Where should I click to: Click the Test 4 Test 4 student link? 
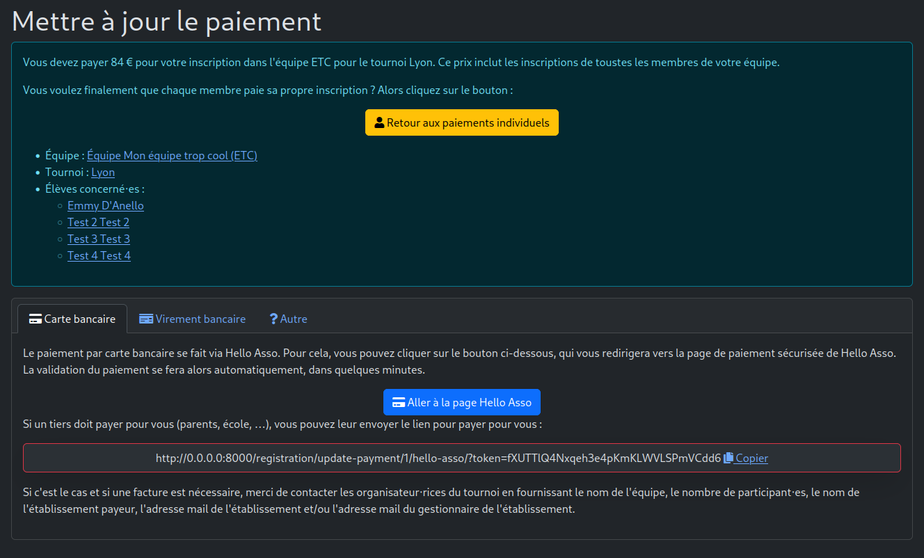pyautogui.click(x=98, y=255)
